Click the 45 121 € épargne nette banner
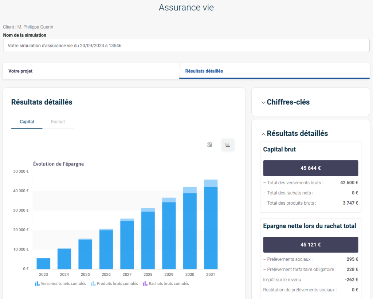The height and width of the screenshot is (299, 373). coord(310,245)
